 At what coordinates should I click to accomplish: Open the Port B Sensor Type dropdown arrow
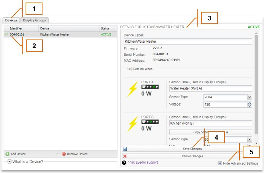coord(250,139)
